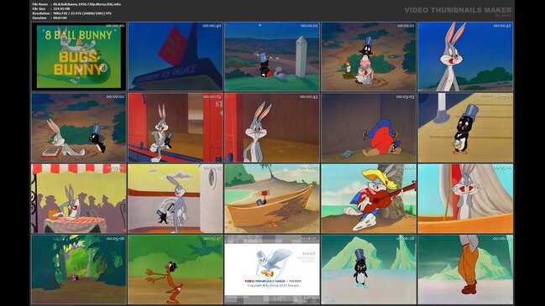Click thumbnail of Bugs by the ship sail
Viewport: 545px width, 306px height.
(465, 199)
